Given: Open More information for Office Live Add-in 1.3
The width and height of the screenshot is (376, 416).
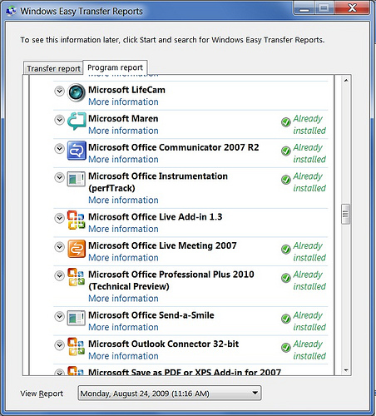Looking at the screenshot, I should [x=123, y=229].
